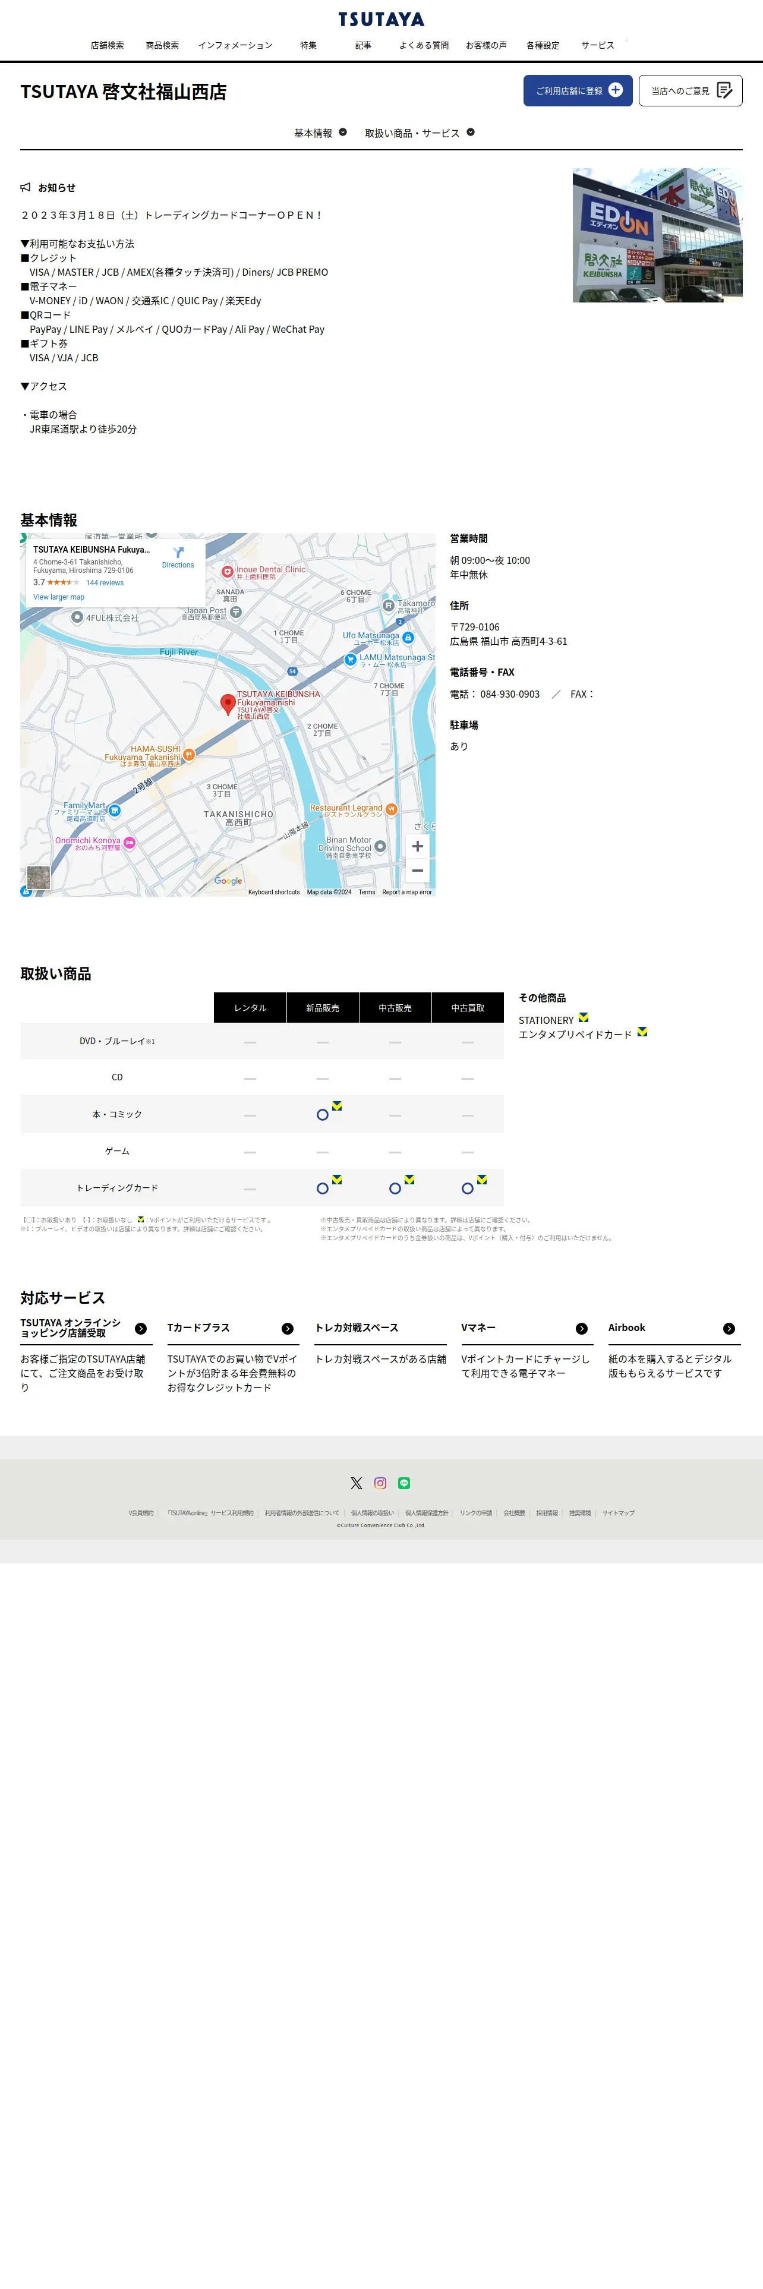This screenshot has width=763, height=2289.
Task: Open LINE icon in footer
Action: [x=404, y=1483]
